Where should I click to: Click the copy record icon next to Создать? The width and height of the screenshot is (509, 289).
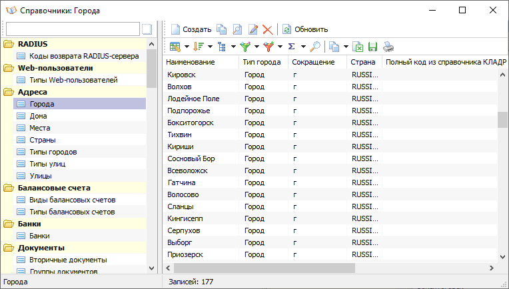click(222, 29)
